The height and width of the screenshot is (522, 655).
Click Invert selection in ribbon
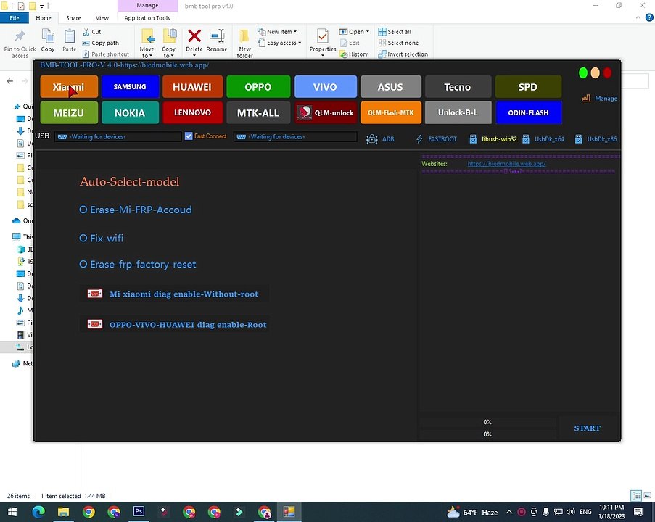point(403,54)
